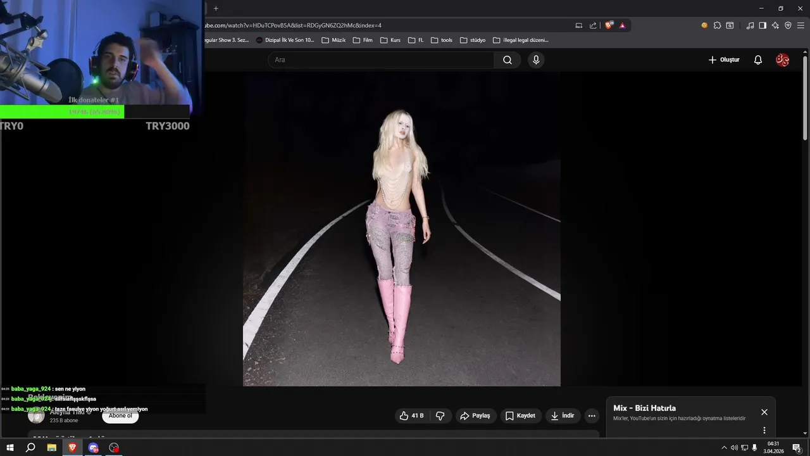Image resolution: width=810 pixels, height=456 pixels.
Task: Open Dizipal İlk Ve Son bookmark
Action: click(x=285, y=40)
